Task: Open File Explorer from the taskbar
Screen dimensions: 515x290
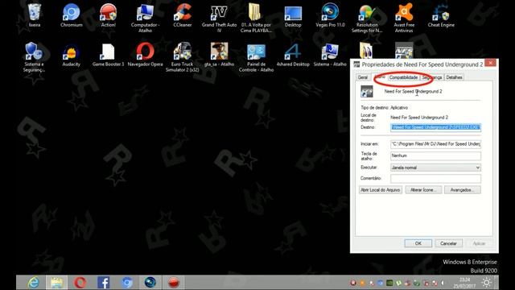Action: [56, 283]
